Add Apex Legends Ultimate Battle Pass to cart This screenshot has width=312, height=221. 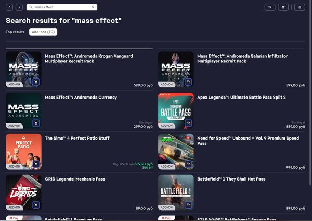[188, 123]
